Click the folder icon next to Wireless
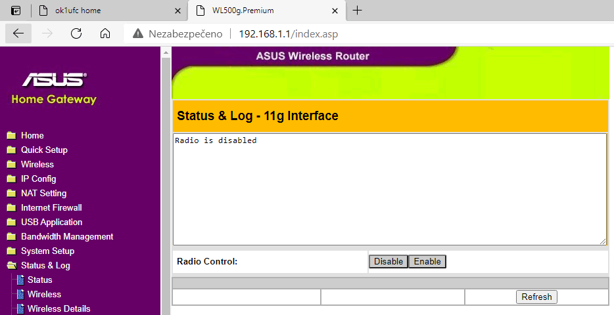 coord(11,165)
